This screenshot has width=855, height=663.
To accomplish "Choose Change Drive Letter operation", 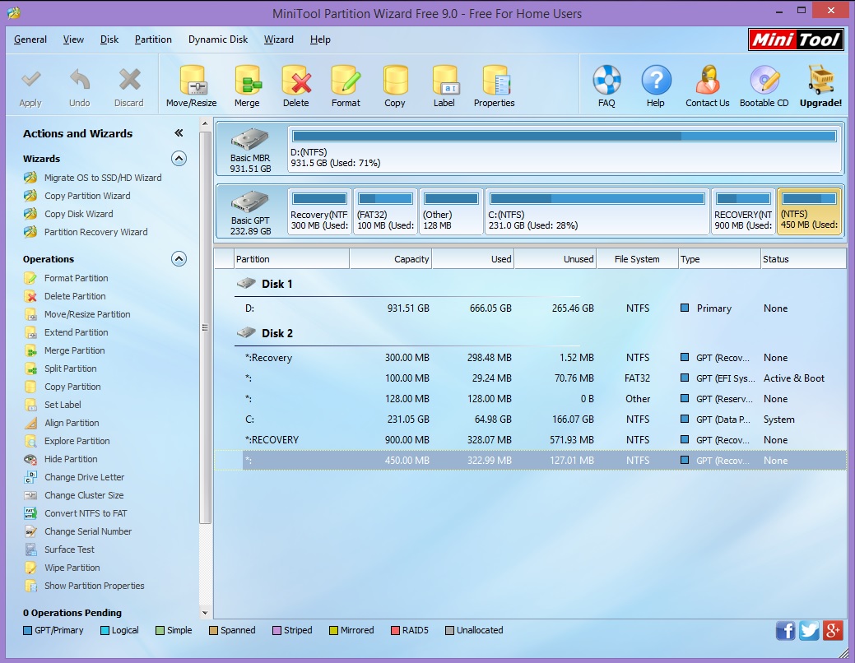I will (75, 477).
